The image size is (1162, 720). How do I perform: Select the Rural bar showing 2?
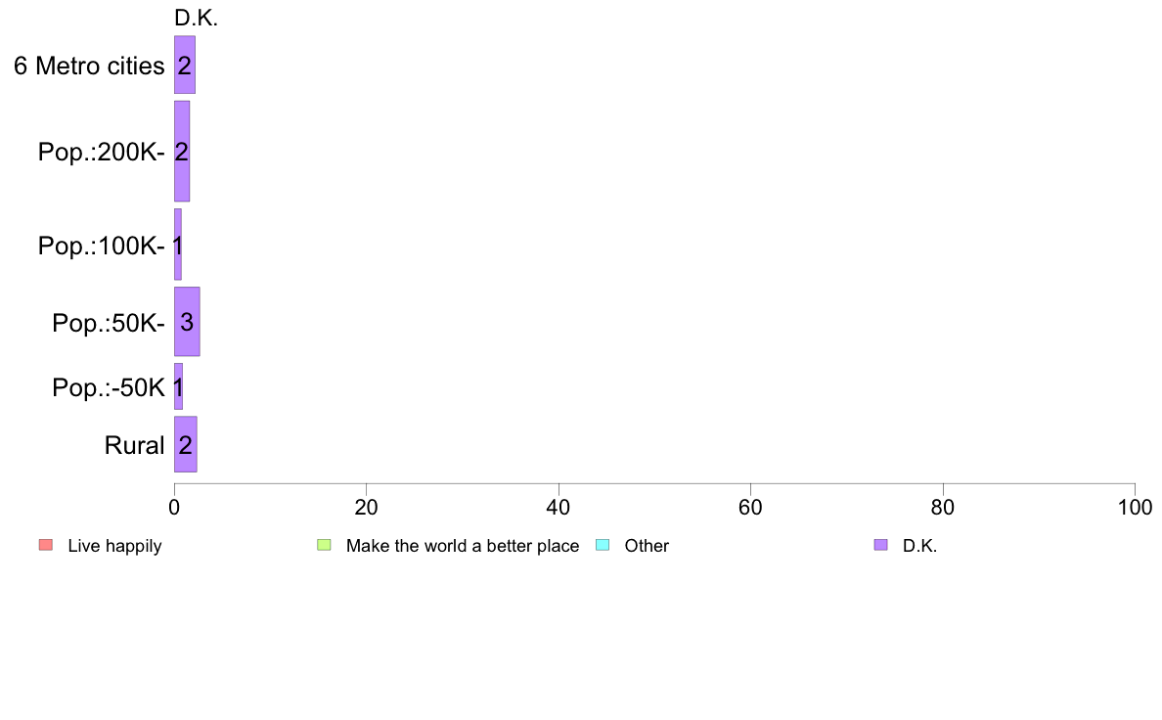[x=185, y=444]
